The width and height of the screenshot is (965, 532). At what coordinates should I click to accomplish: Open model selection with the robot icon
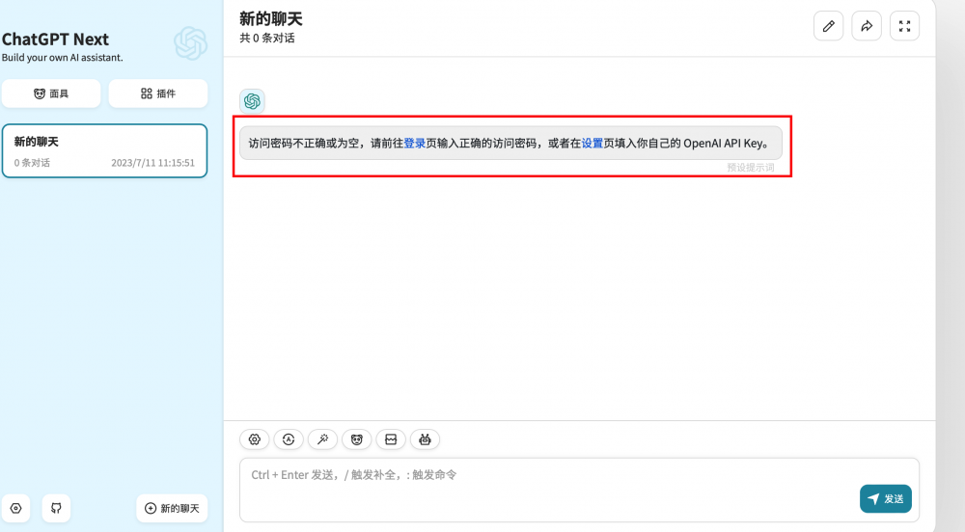(x=425, y=439)
